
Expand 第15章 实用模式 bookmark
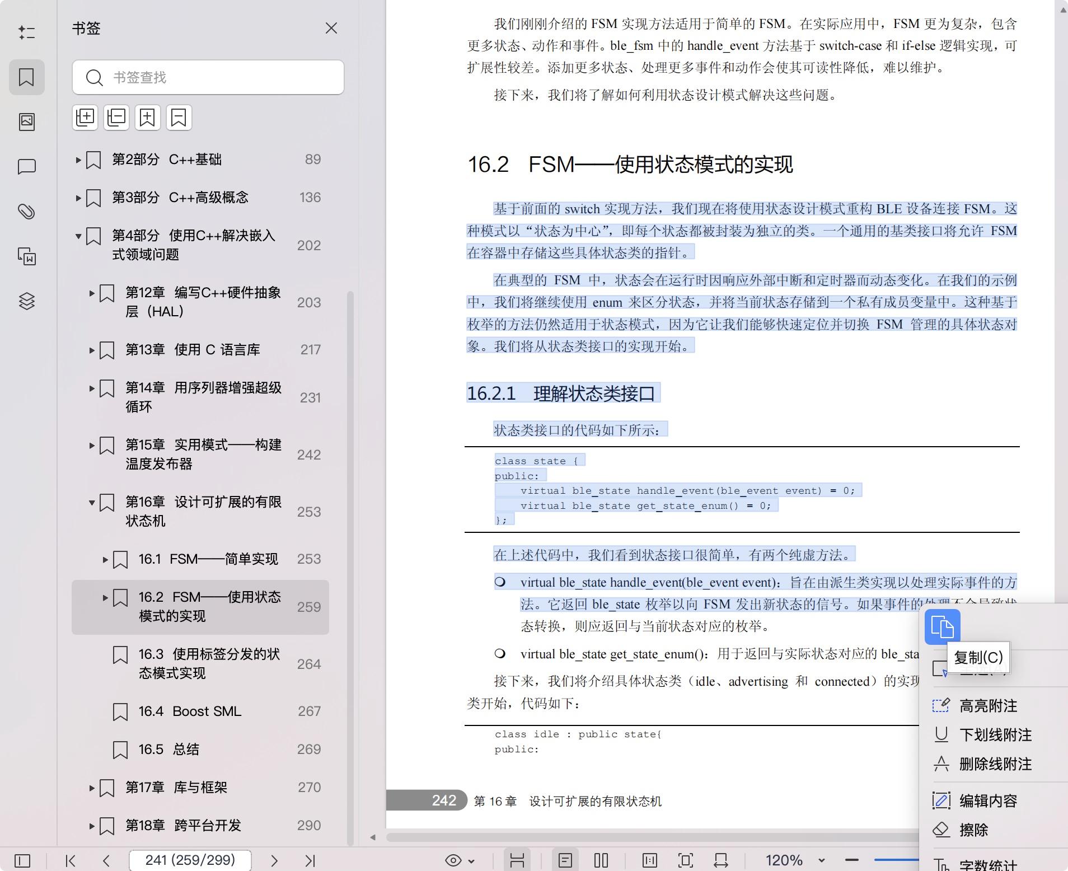pos(92,446)
